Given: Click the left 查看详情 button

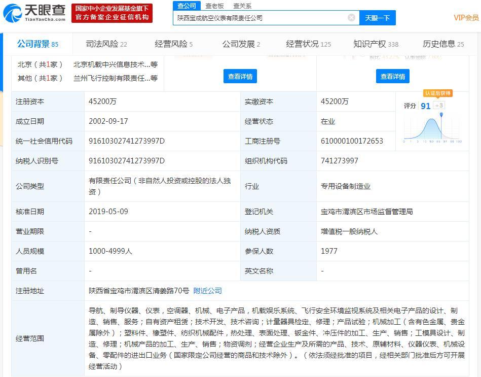Looking at the screenshot, I should pyautogui.click(x=240, y=77).
